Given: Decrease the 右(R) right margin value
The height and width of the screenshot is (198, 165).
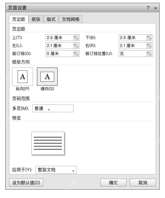Looking at the screenshot, I should (x=151, y=46).
